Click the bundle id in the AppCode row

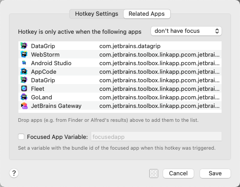[160, 72]
